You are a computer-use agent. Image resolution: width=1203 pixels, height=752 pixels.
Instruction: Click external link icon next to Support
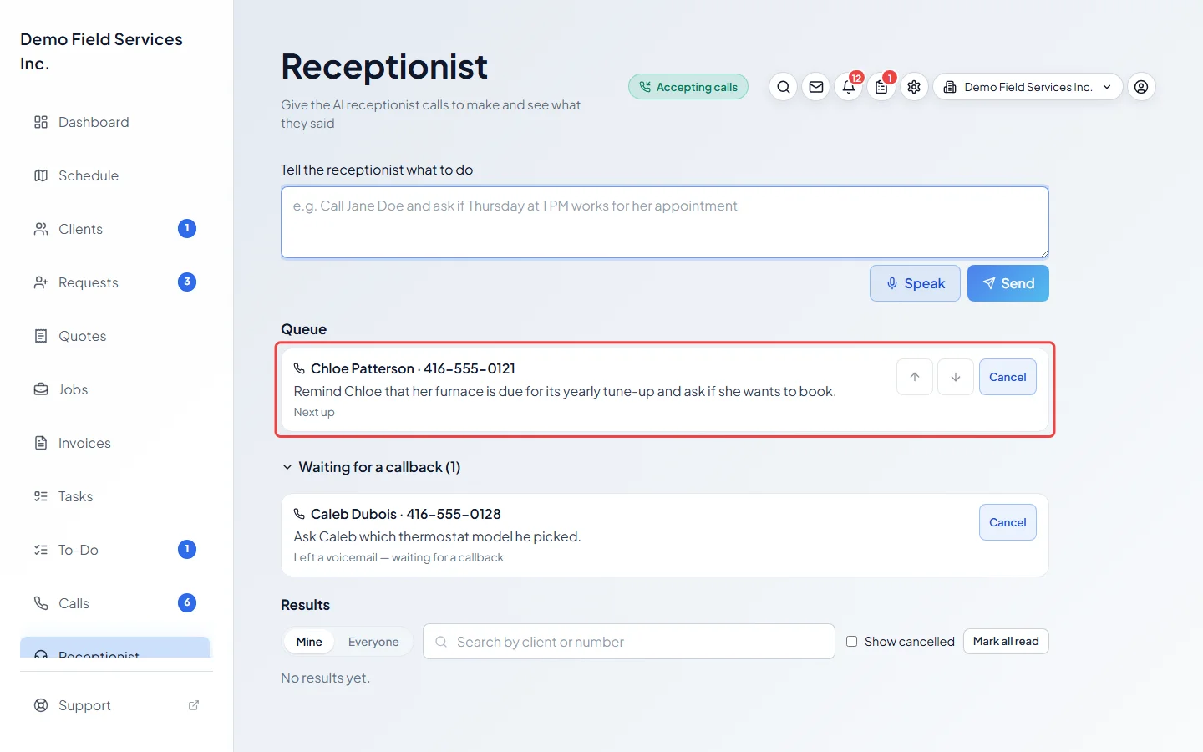194,705
